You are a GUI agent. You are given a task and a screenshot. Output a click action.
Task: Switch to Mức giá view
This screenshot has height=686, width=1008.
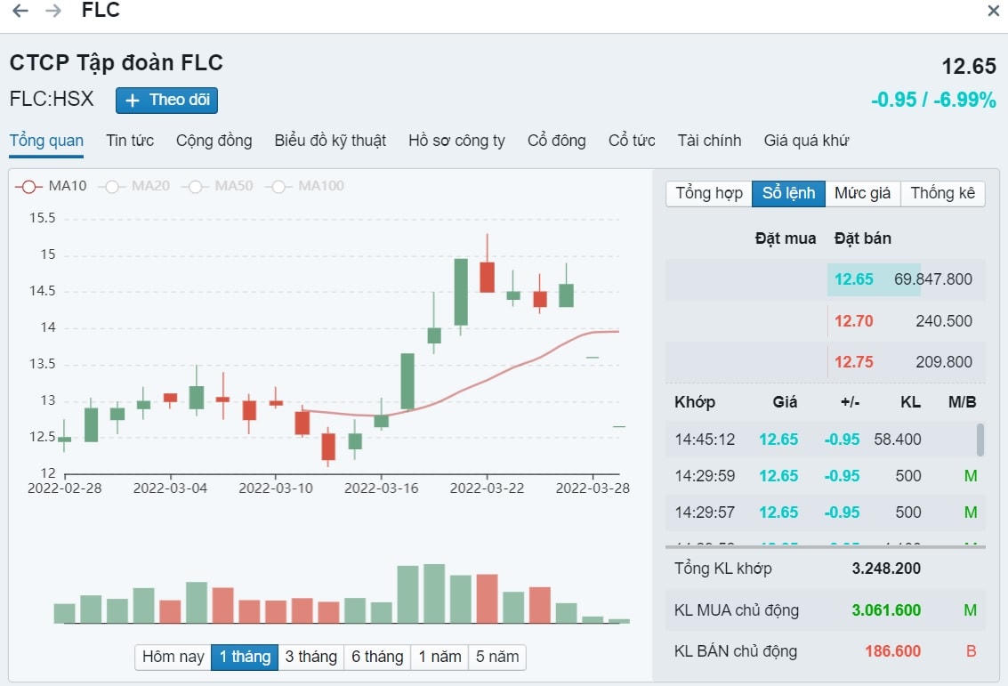862,193
